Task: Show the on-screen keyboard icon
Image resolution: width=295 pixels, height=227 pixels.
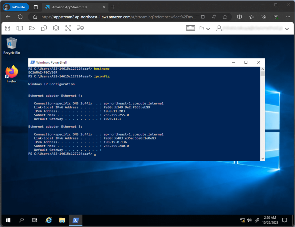Action: [190, 28]
